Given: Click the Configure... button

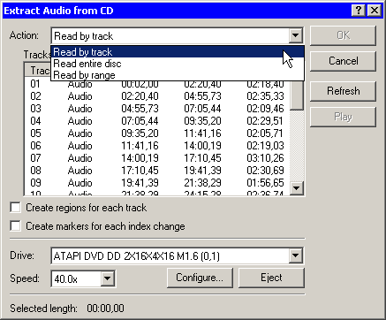Looking at the screenshot, I should click(x=200, y=278).
